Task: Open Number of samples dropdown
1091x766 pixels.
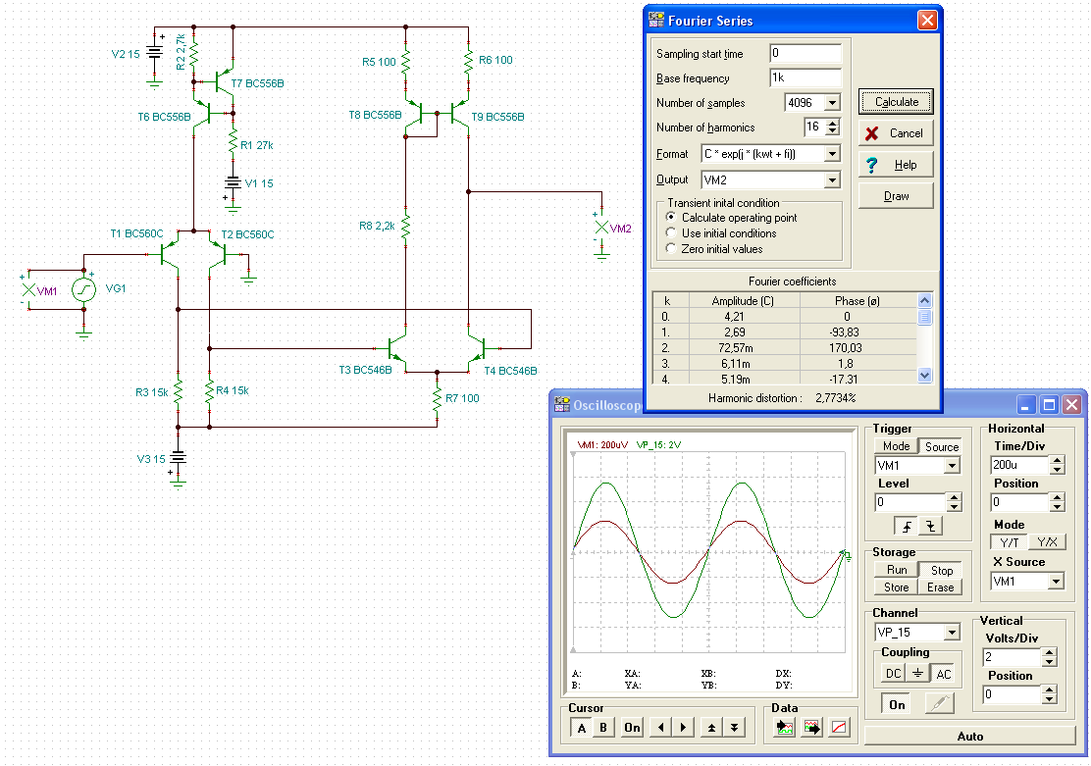Action: pyautogui.click(x=832, y=102)
